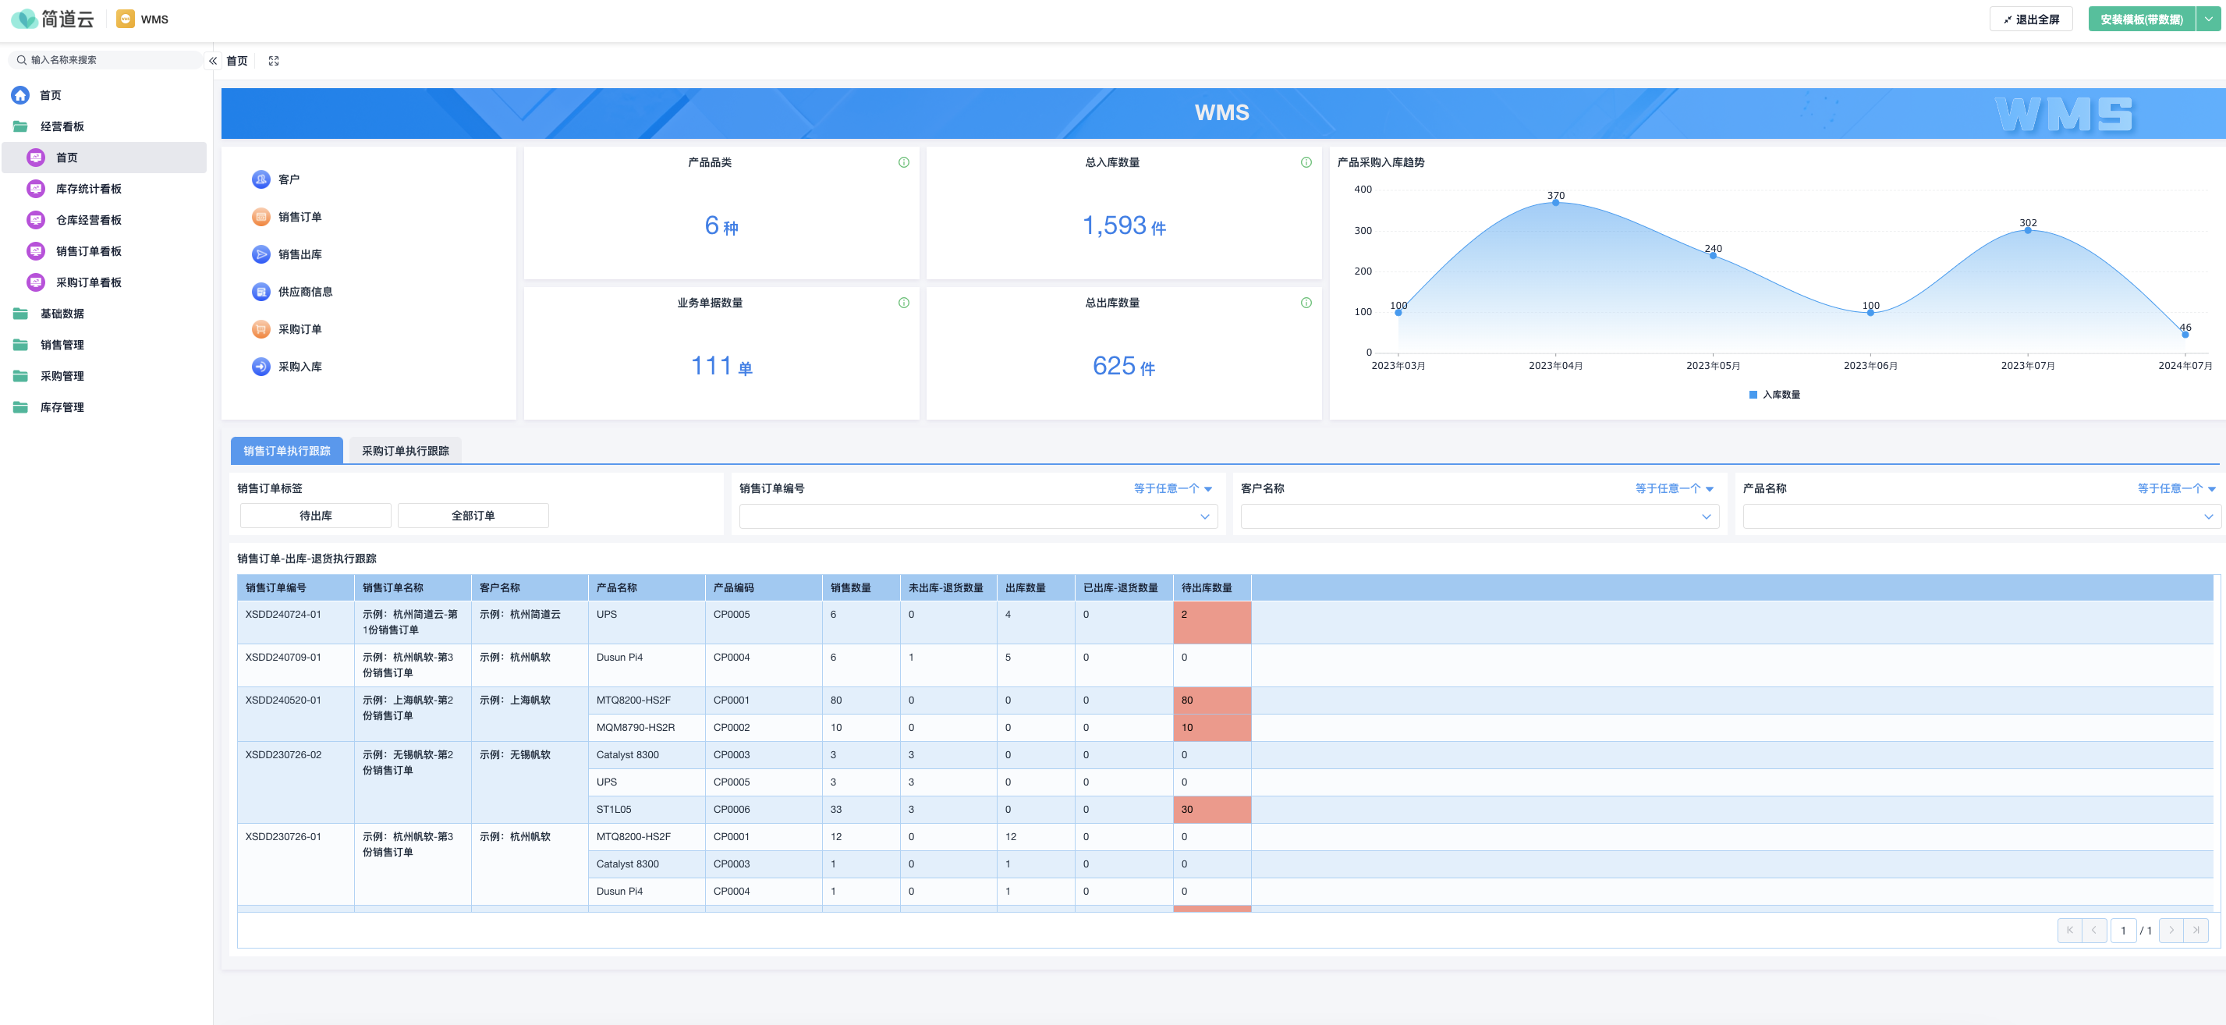This screenshot has height=1025, width=2226.
Task: Select the 全部订单 order tag filter
Action: click(x=473, y=516)
